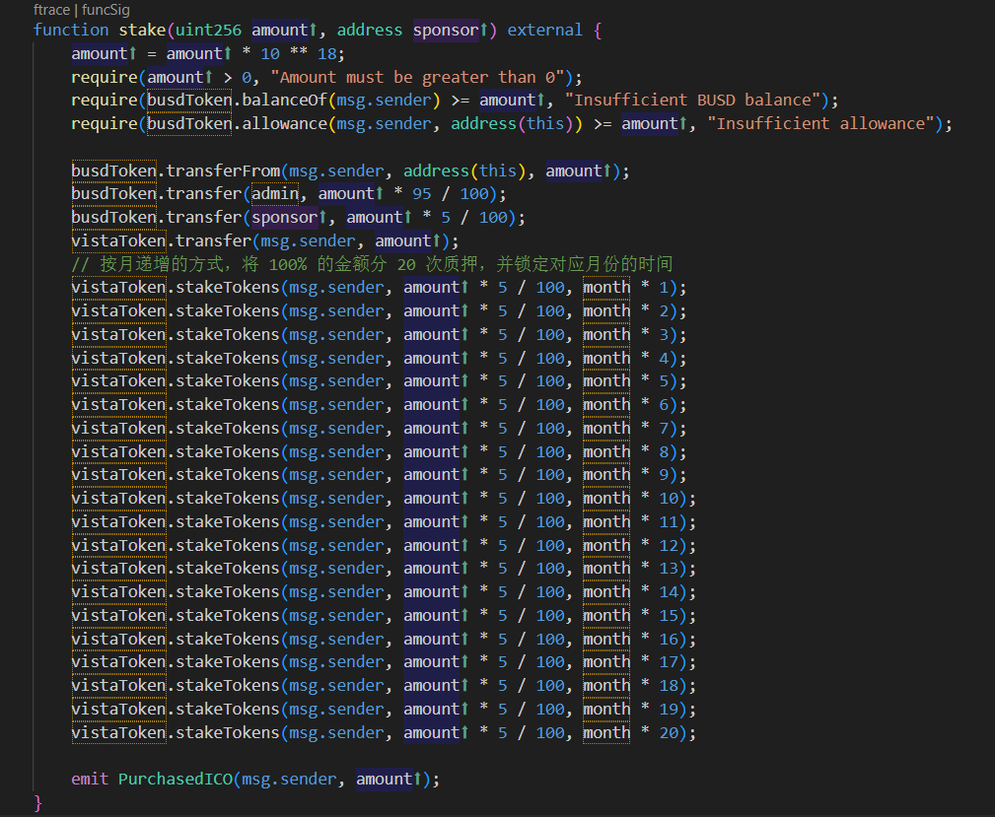995x817 pixels.
Task: Click the function's closing brace
Action: pyautogui.click(x=37, y=803)
